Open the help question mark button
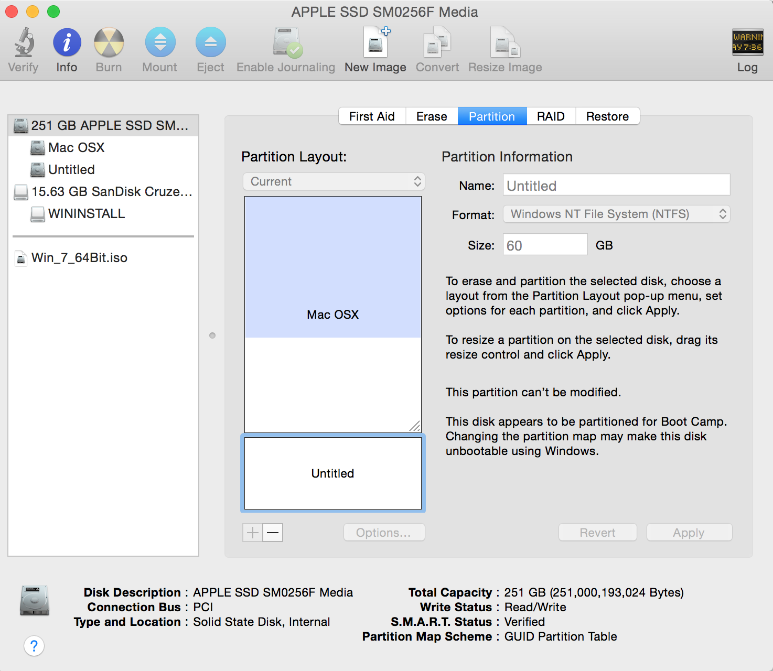Image resolution: width=773 pixels, height=671 pixels. point(34,646)
